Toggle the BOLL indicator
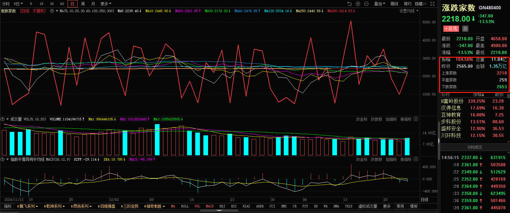 185,206
